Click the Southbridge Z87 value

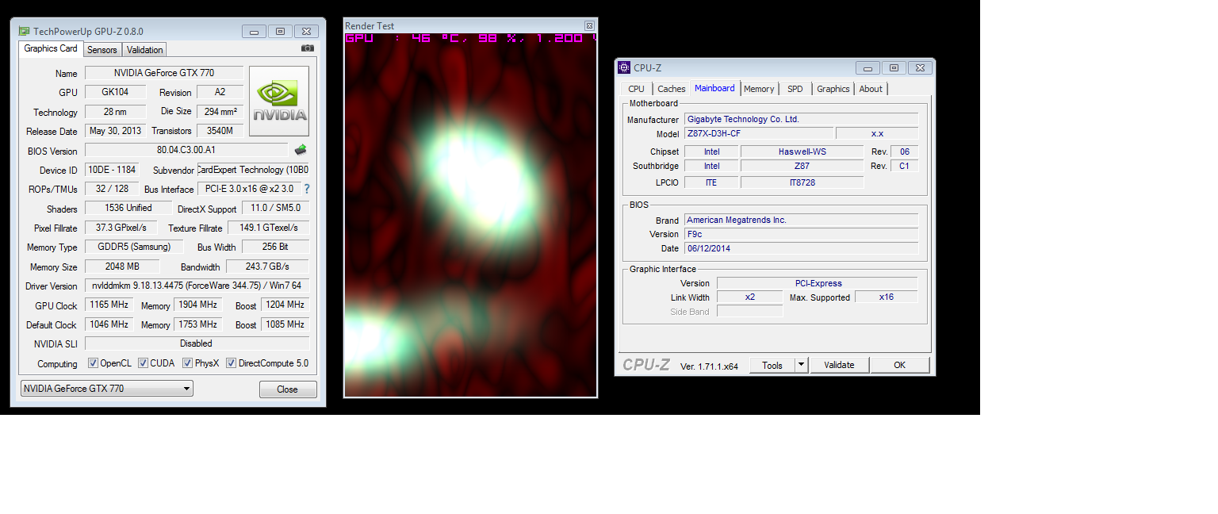802,166
